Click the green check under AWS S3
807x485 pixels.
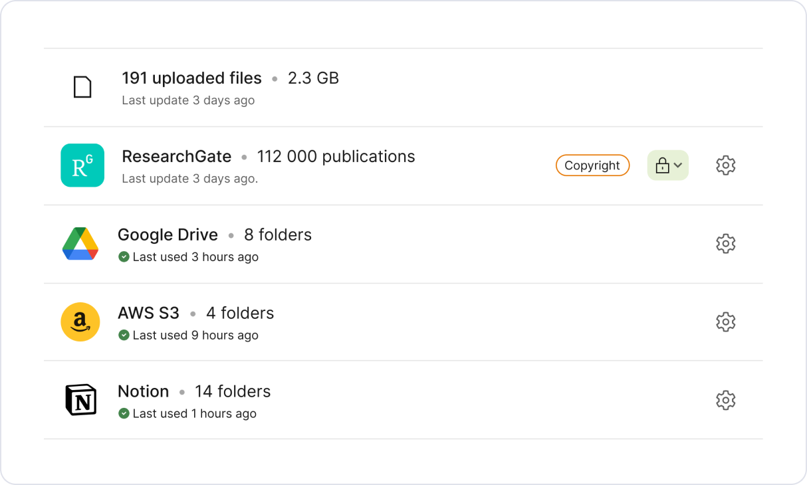coord(124,335)
